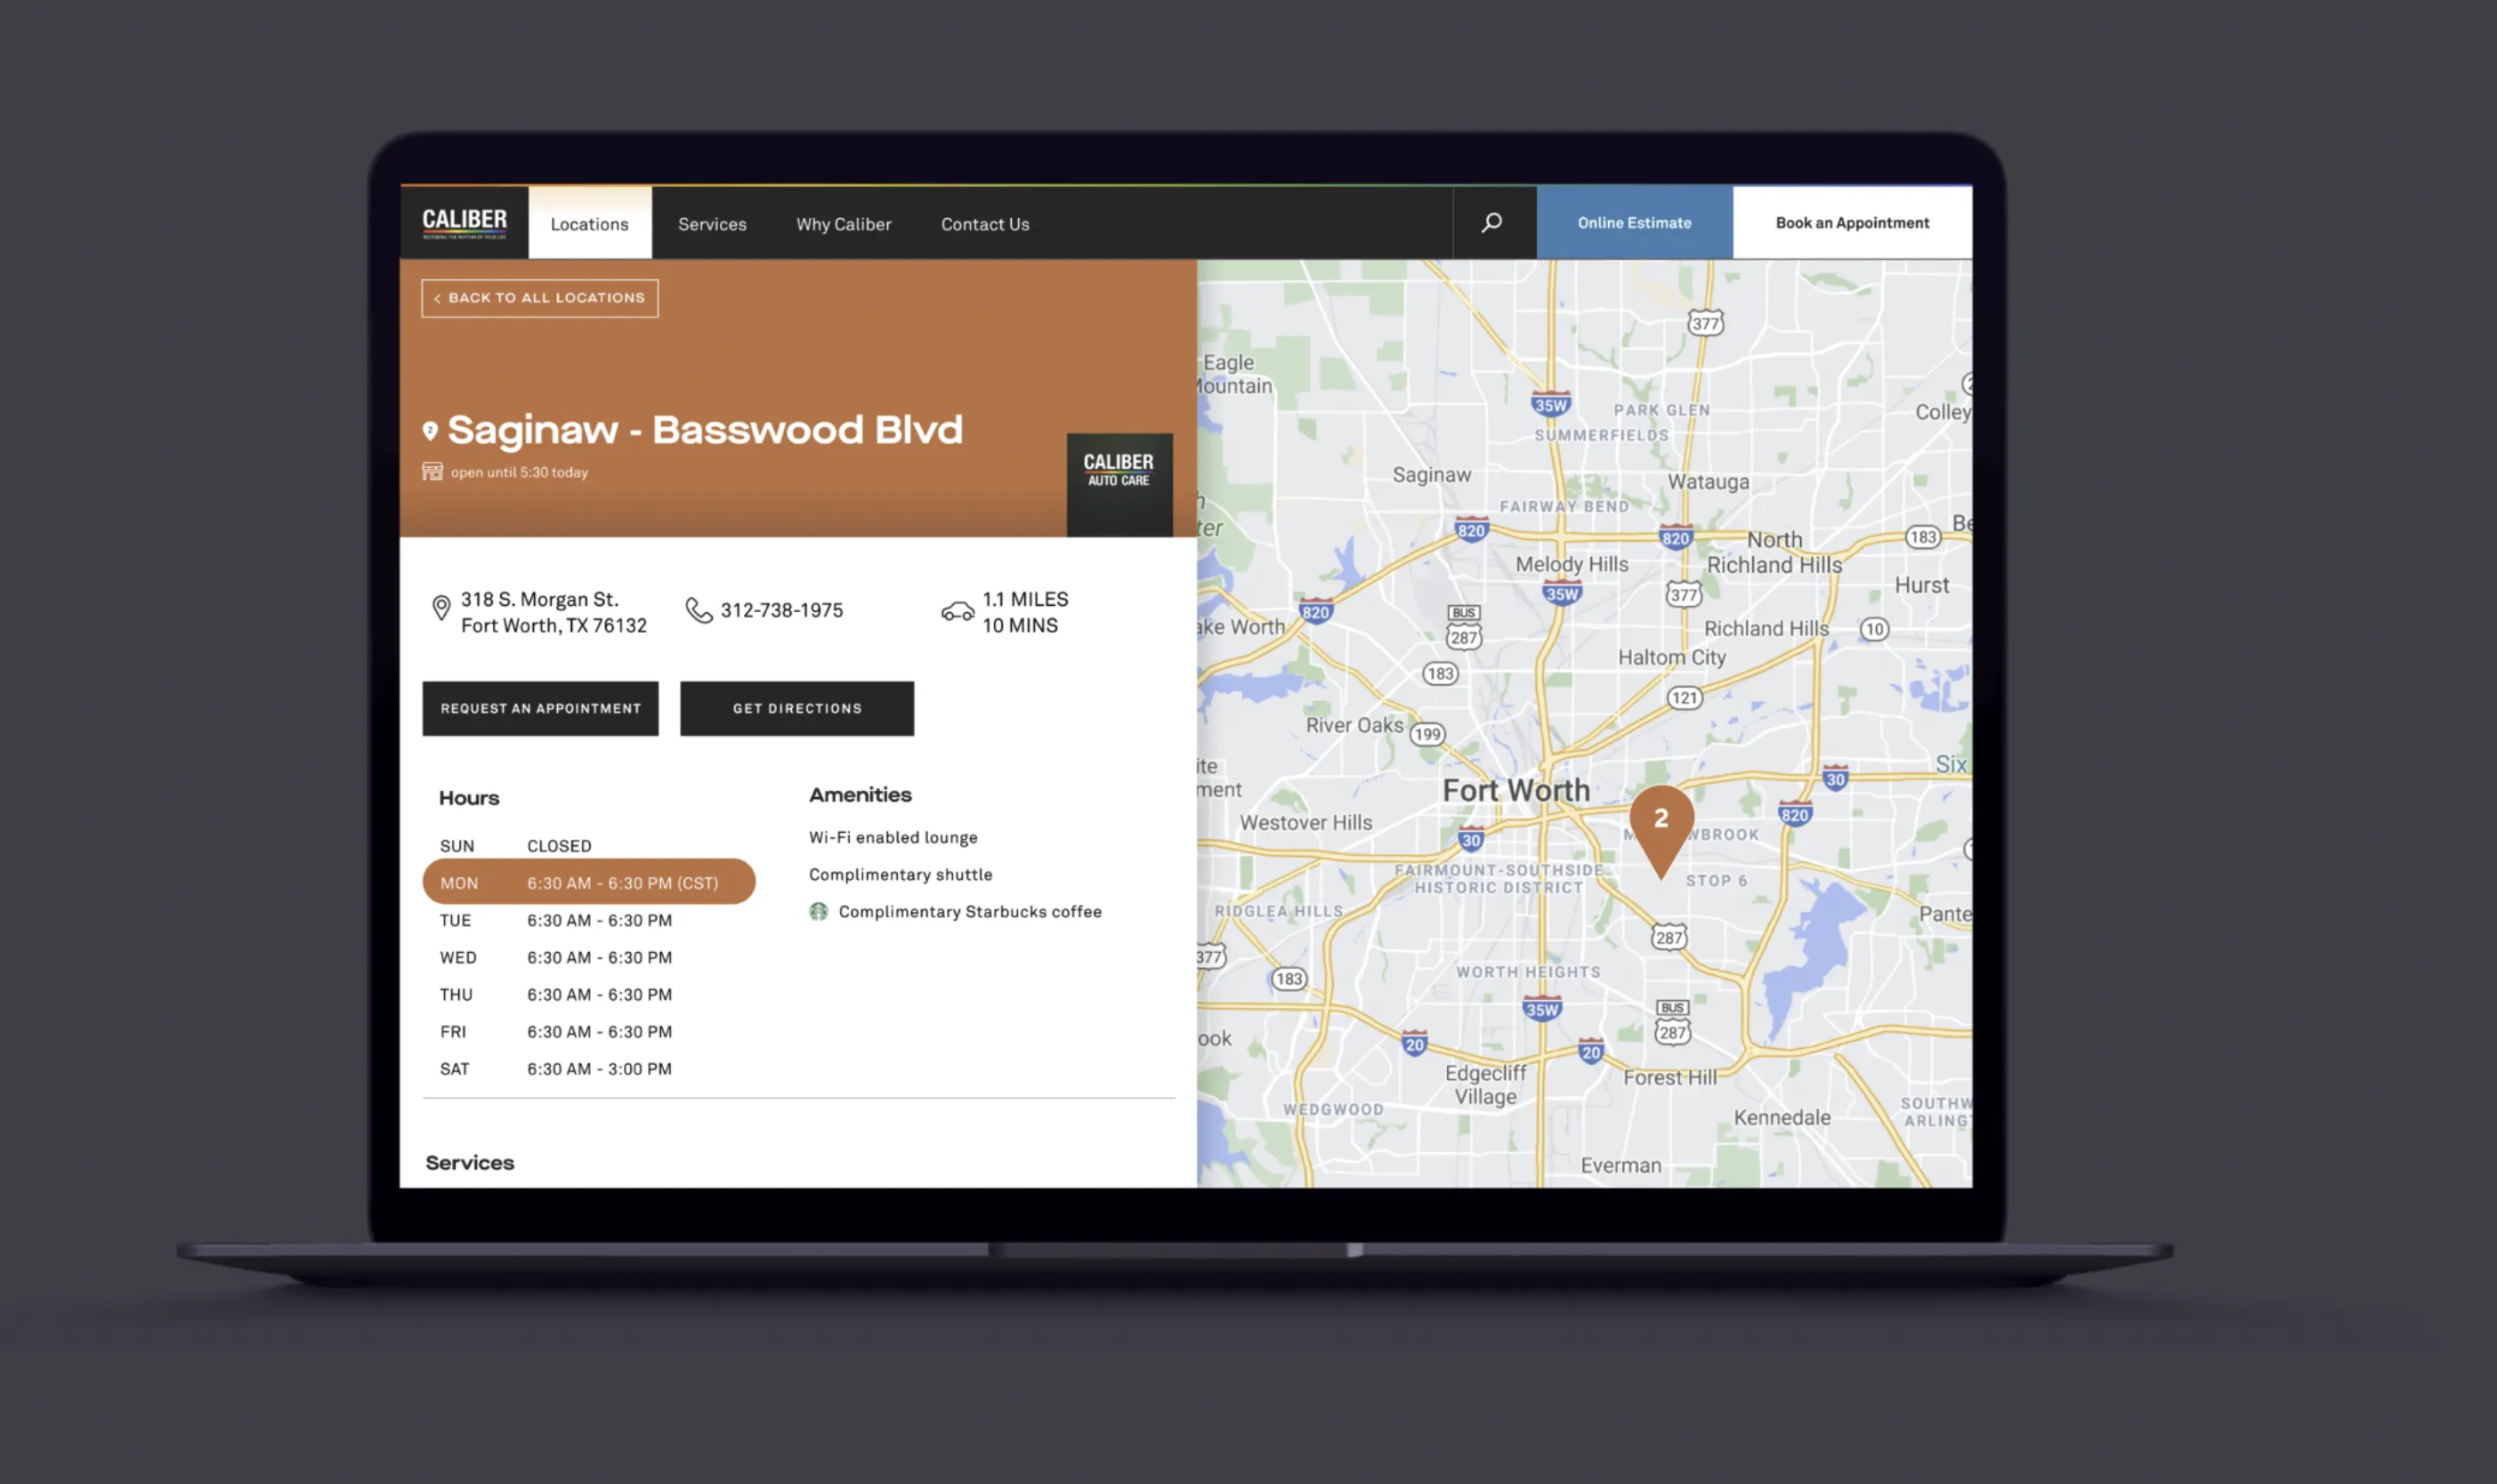Click the phone icon next to 312-738-1975

click(698, 611)
